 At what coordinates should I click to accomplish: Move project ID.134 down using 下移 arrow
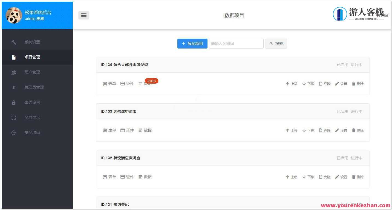308,84
